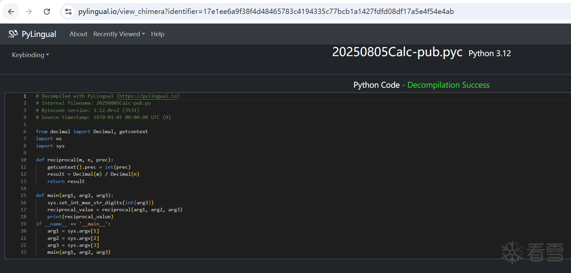Click the browser back arrow
The width and height of the screenshot is (571, 273).
click(11, 12)
